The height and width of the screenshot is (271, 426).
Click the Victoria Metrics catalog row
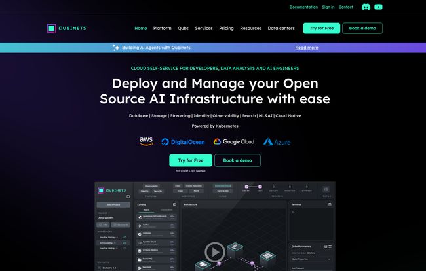(156, 251)
